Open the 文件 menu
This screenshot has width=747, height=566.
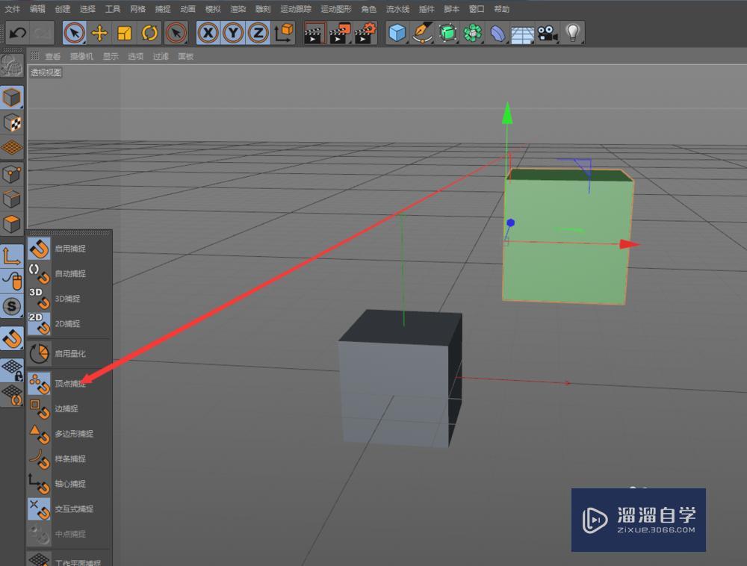13,8
